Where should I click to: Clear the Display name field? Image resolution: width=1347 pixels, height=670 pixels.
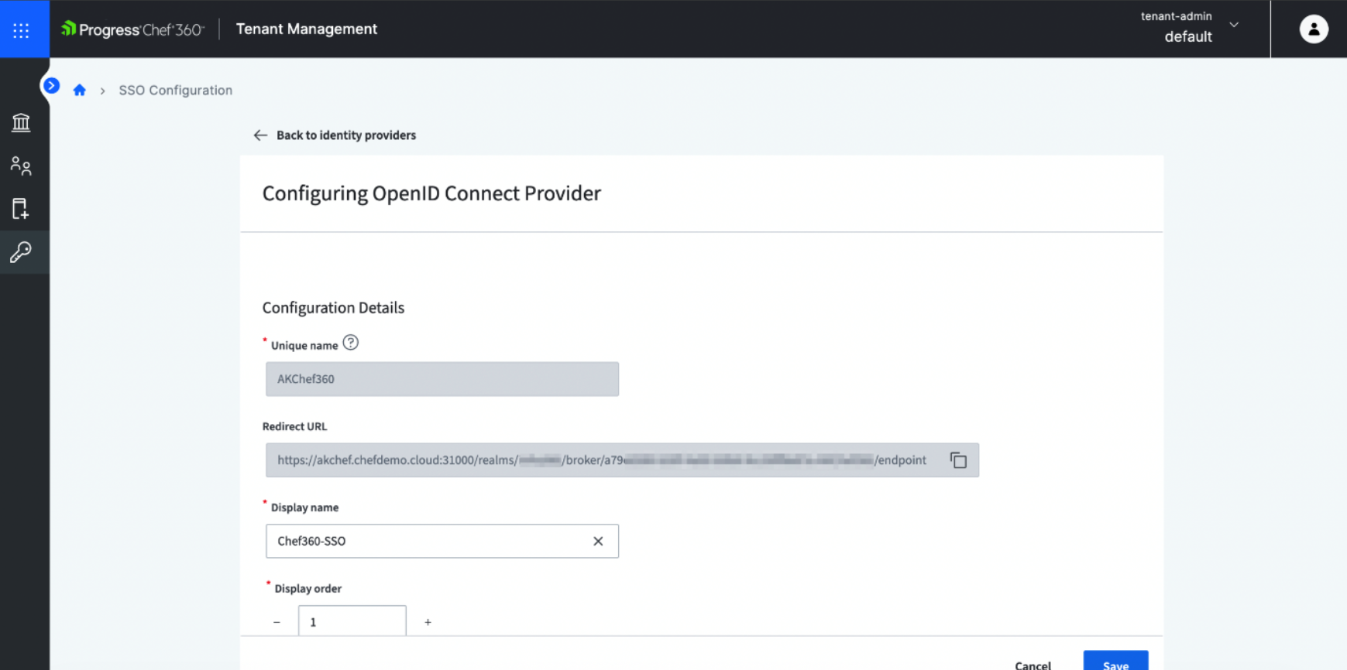coord(598,542)
